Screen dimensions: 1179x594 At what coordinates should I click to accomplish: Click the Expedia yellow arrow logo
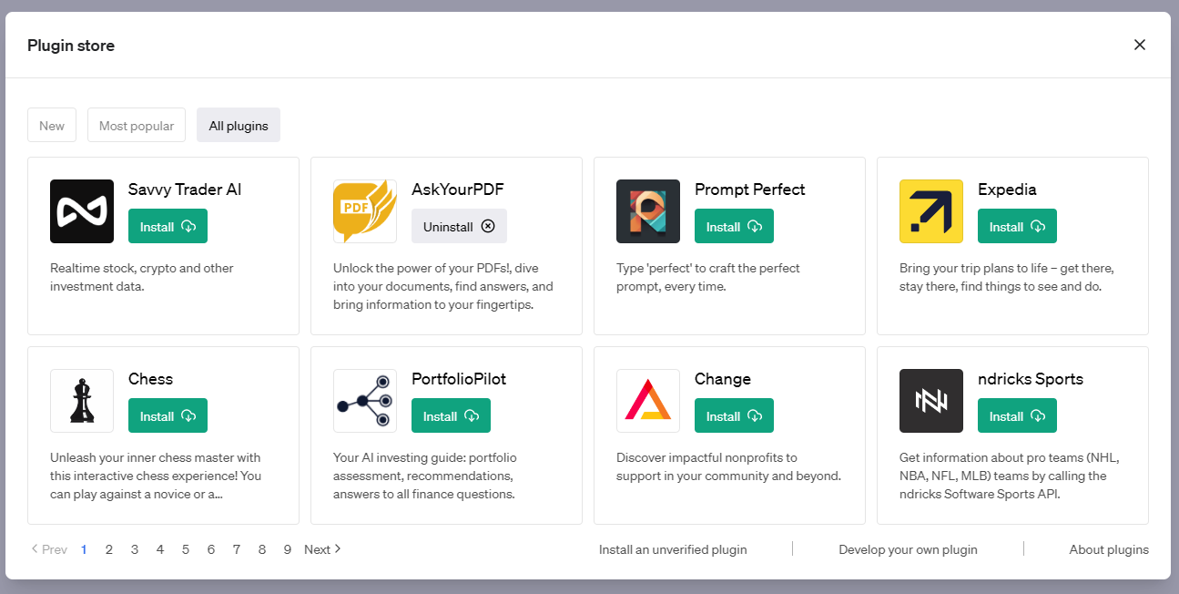931,211
